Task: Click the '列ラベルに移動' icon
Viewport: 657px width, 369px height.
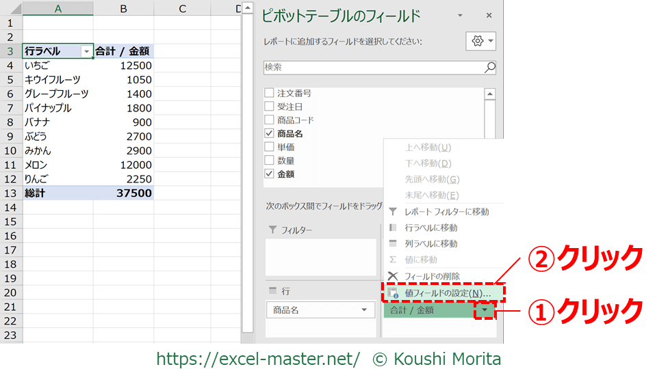Action: [393, 244]
